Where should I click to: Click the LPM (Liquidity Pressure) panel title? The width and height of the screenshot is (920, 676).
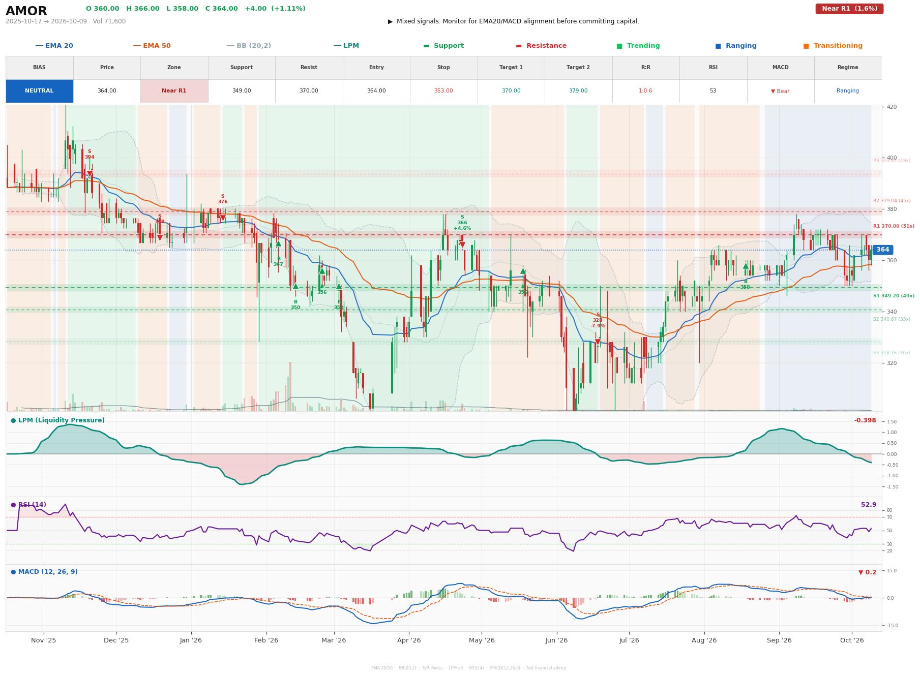coord(57,420)
